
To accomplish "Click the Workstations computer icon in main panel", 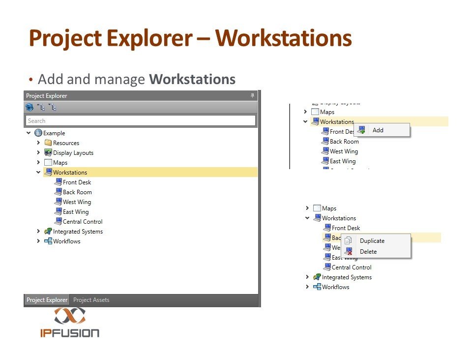I will click(x=48, y=172).
